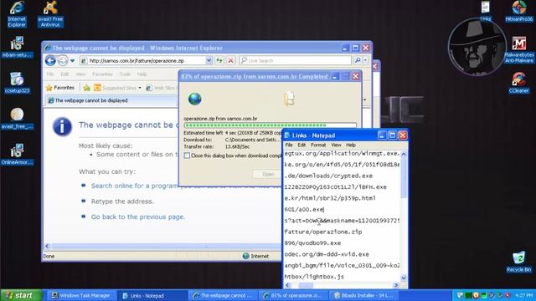Image resolution: width=536 pixels, height=301 pixels.
Task: Click 'odec.org/dm-ddd-xvid.exe' line in Notepad
Action: click(x=327, y=254)
